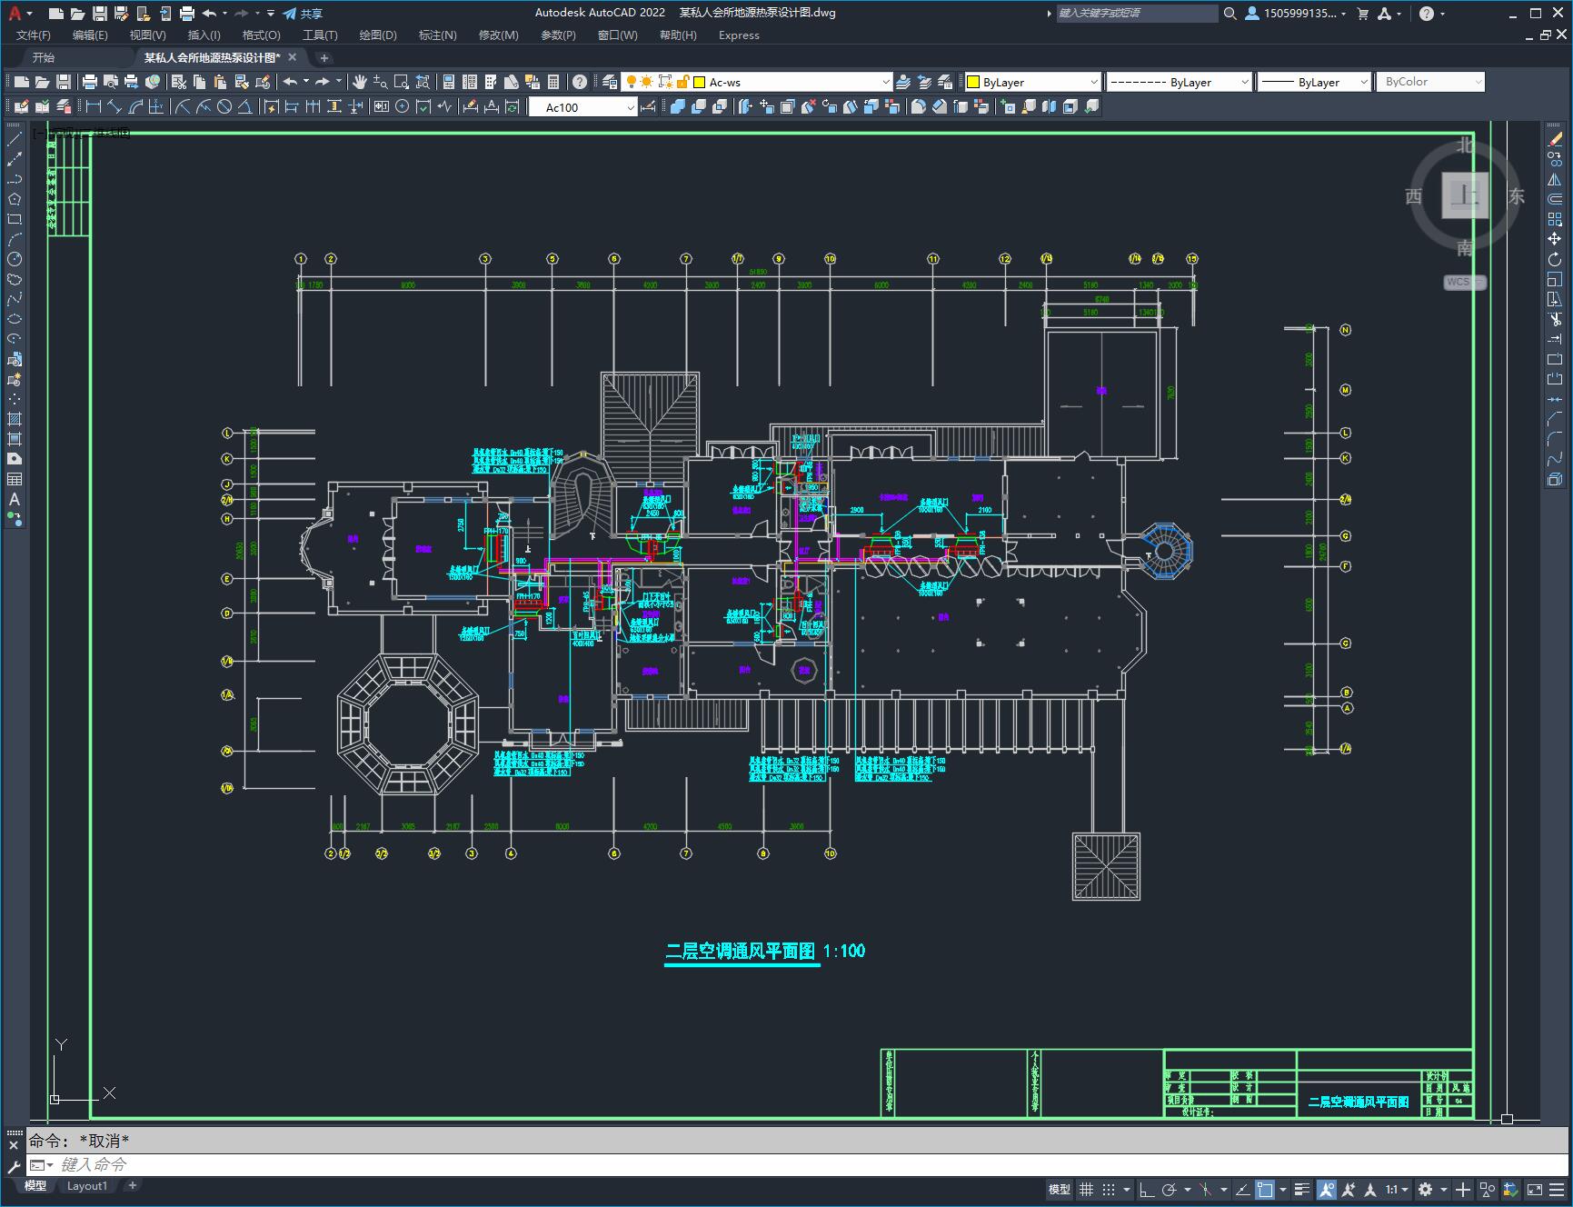
Task: Select the Mirror modify tool
Action: click(1555, 179)
